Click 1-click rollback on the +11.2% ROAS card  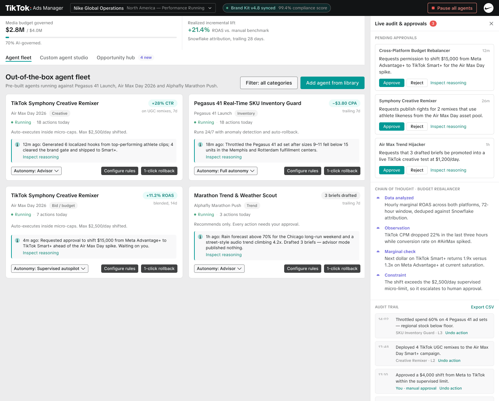[159, 269]
